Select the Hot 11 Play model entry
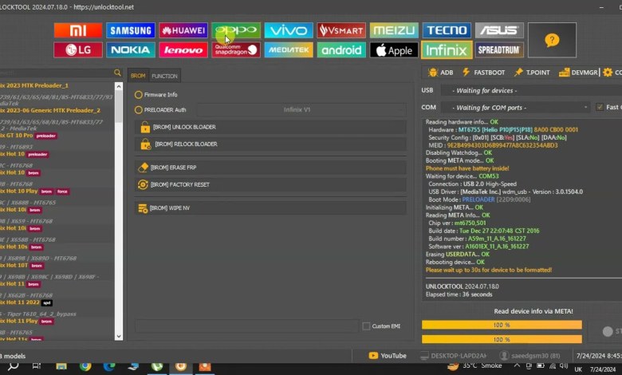 coord(28,321)
